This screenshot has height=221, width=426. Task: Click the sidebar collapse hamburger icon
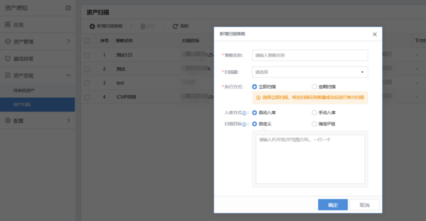pyautogui.click(x=68, y=8)
